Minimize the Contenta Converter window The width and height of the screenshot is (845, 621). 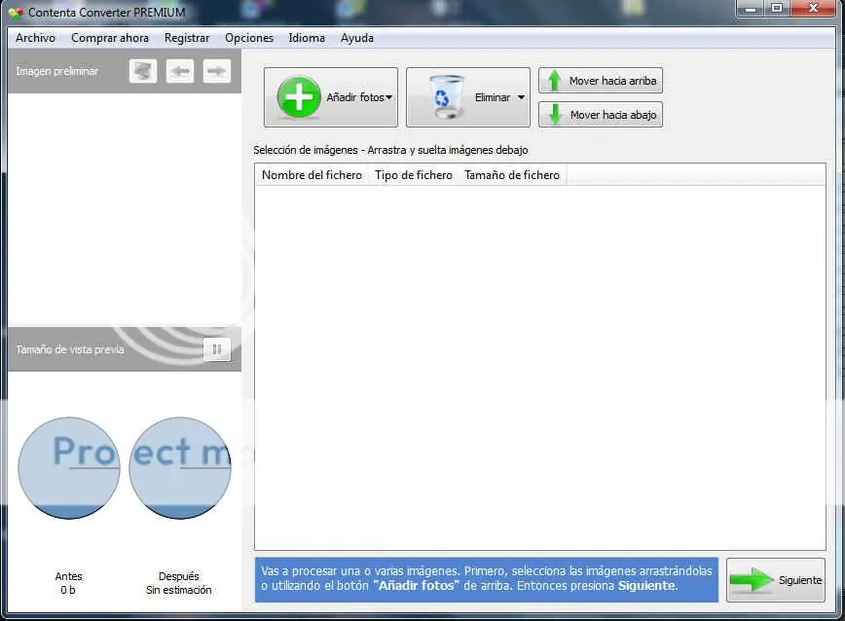(751, 8)
